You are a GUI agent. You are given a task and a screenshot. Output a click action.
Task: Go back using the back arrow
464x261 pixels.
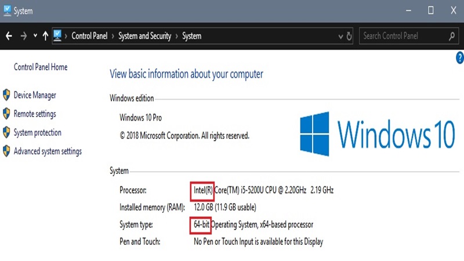[x=9, y=36]
